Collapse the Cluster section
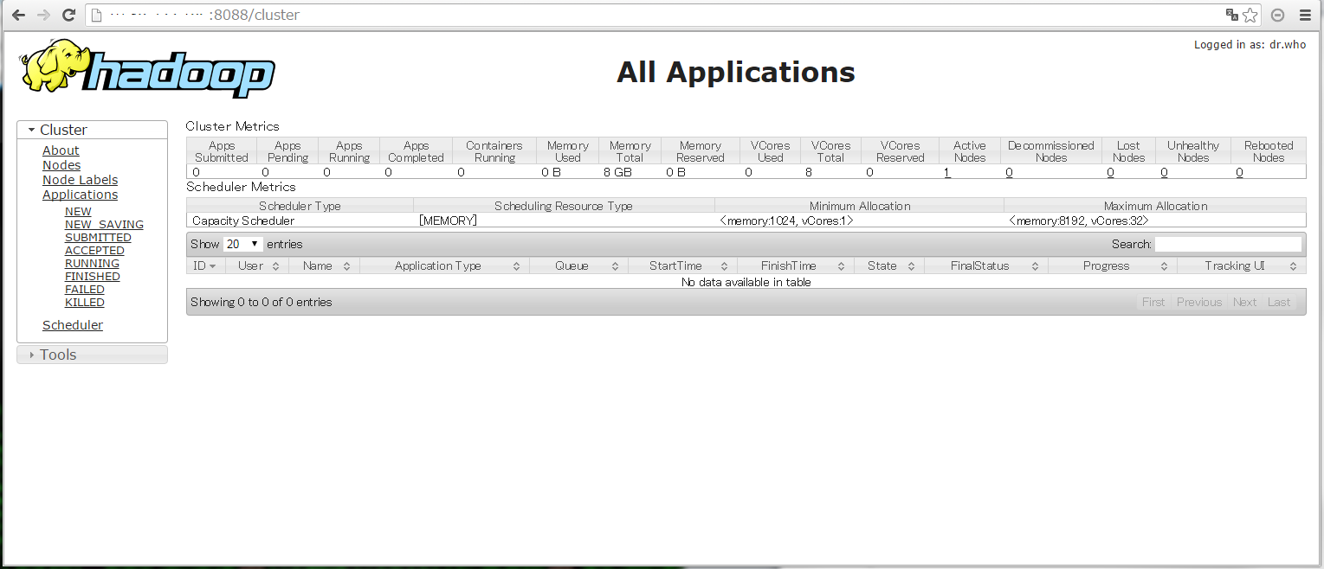 (92, 130)
